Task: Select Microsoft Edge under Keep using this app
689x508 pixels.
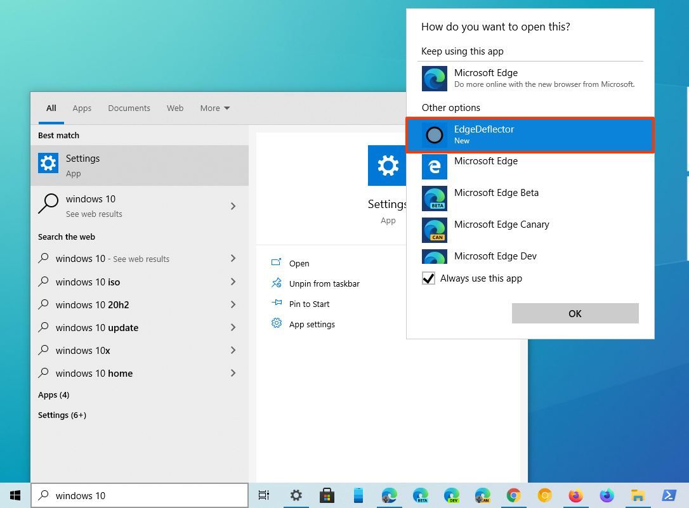Action: pyautogui.click(x=486, y=77)
